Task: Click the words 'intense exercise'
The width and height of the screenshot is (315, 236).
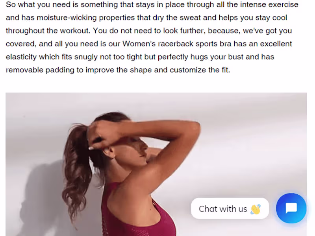Action: coord(269,4)
